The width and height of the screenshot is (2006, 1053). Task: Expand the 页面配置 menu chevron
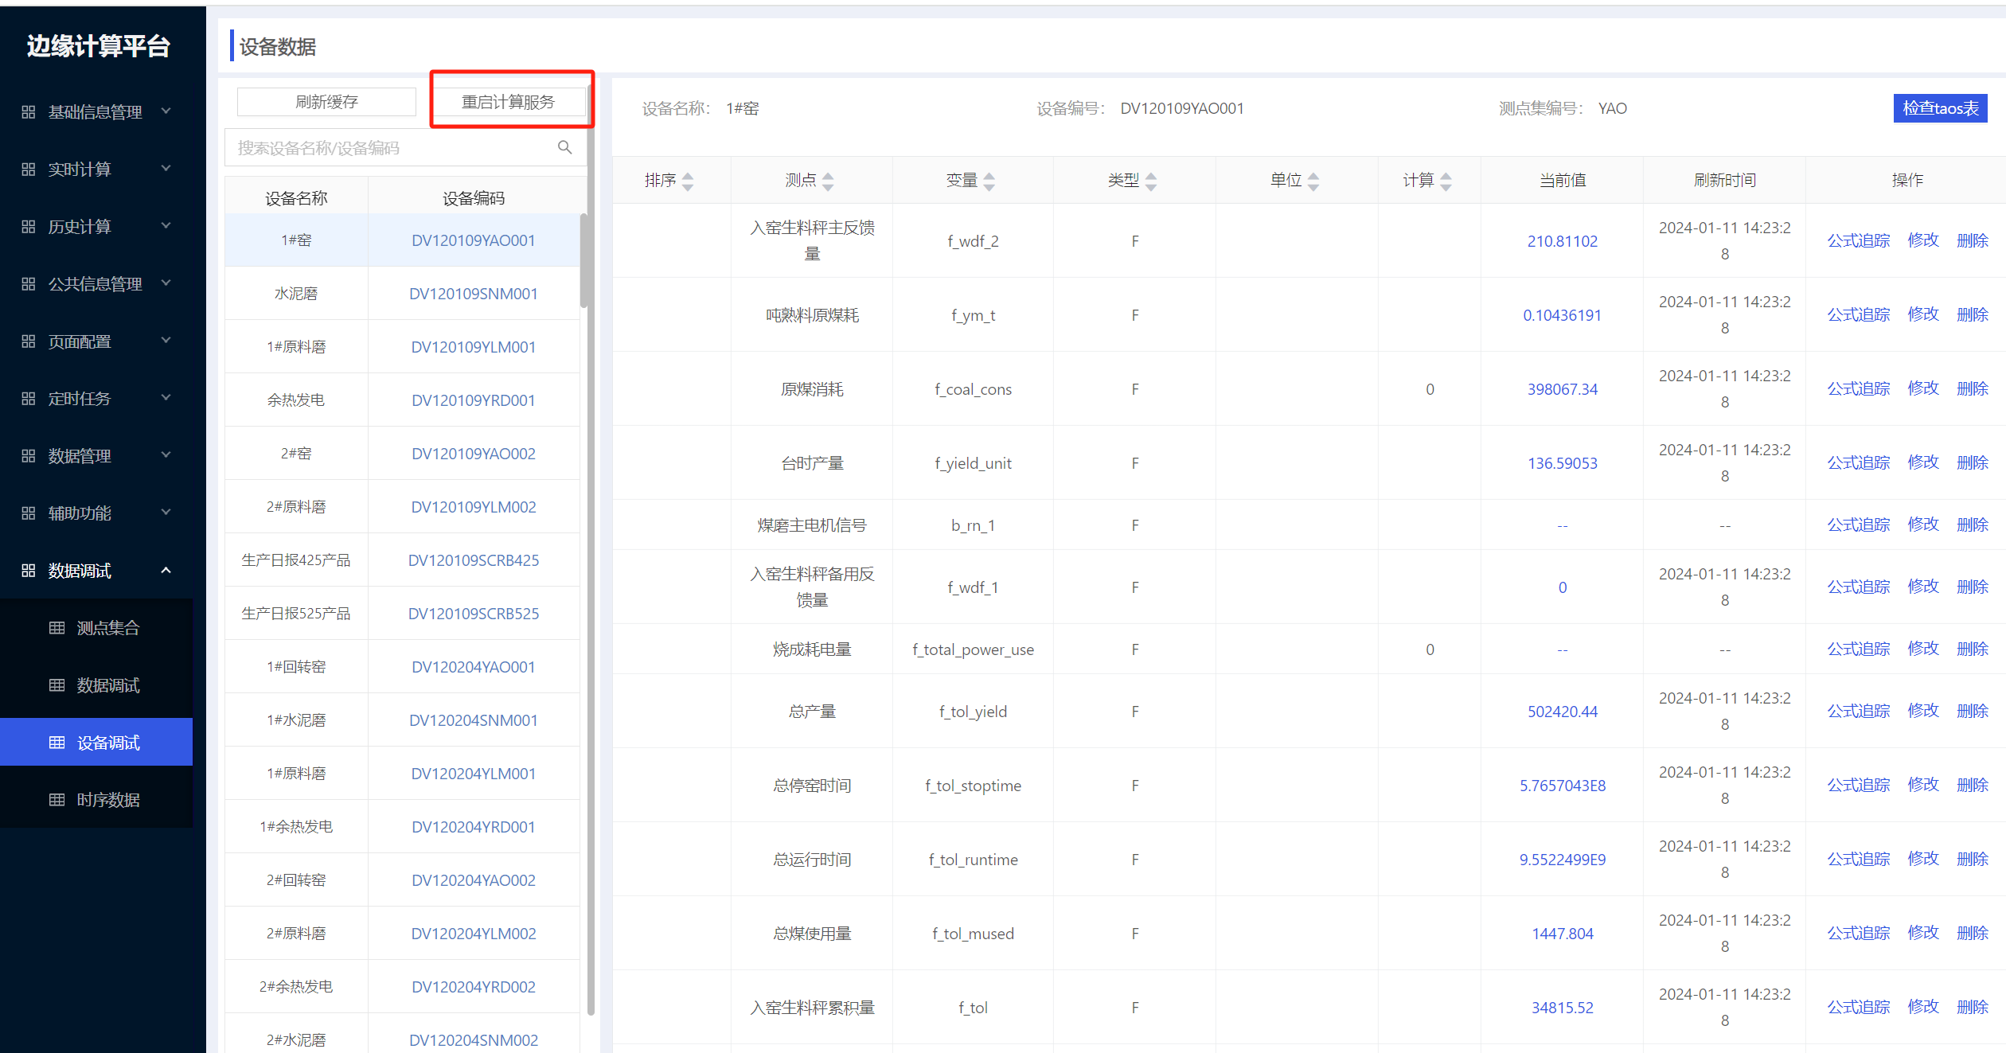166,340
